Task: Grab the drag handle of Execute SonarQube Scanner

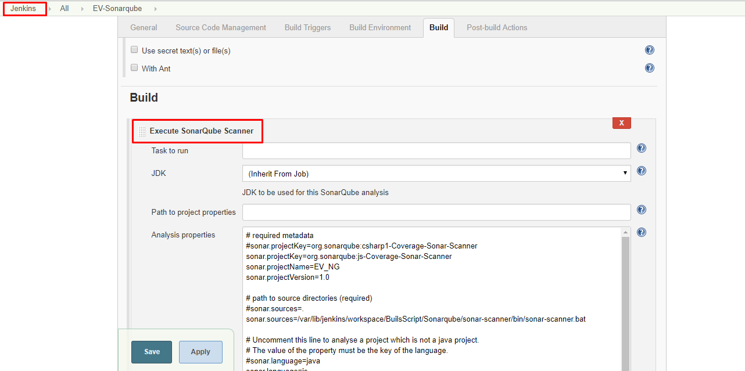Action: (142, 132)
